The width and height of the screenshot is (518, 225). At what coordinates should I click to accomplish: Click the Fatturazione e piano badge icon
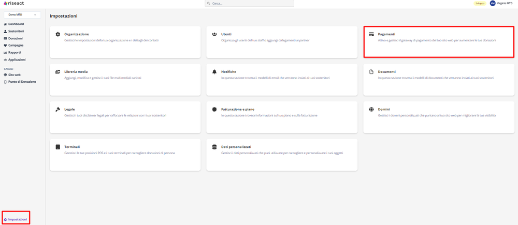pos(214,110)
